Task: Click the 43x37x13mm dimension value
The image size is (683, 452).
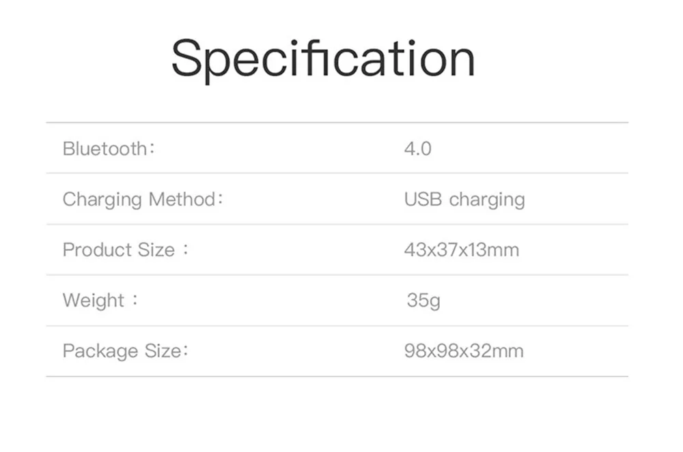Action: point(461,250)
